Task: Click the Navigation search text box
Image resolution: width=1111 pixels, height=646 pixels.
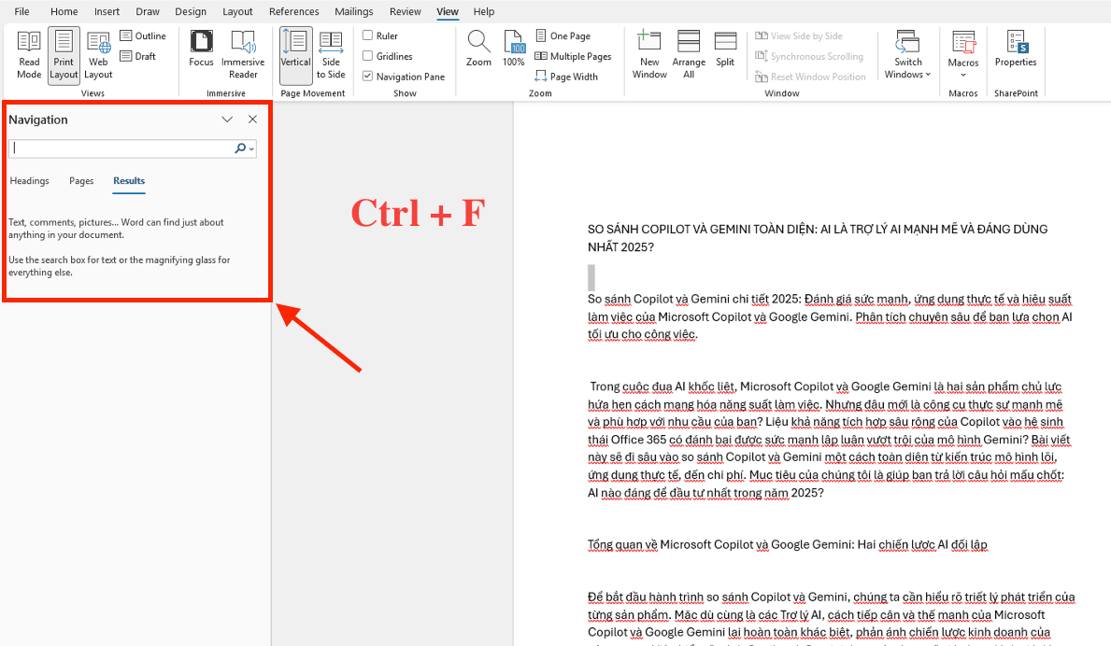Action: (x=121, y=148)
